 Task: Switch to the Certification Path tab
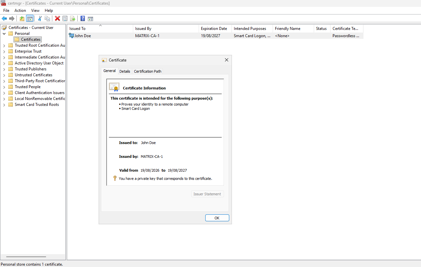coord(148,71)
